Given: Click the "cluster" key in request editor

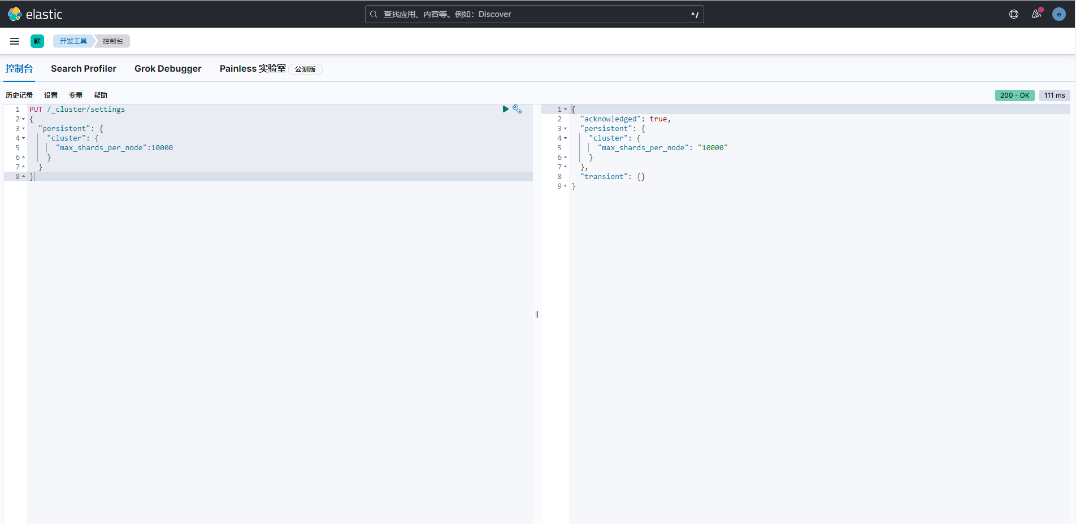Looking at the screenshot, I should pyautogui.click(x=67, y=138).
